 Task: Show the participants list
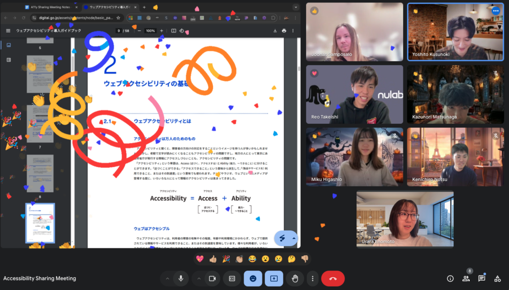[x=466, y=279]
